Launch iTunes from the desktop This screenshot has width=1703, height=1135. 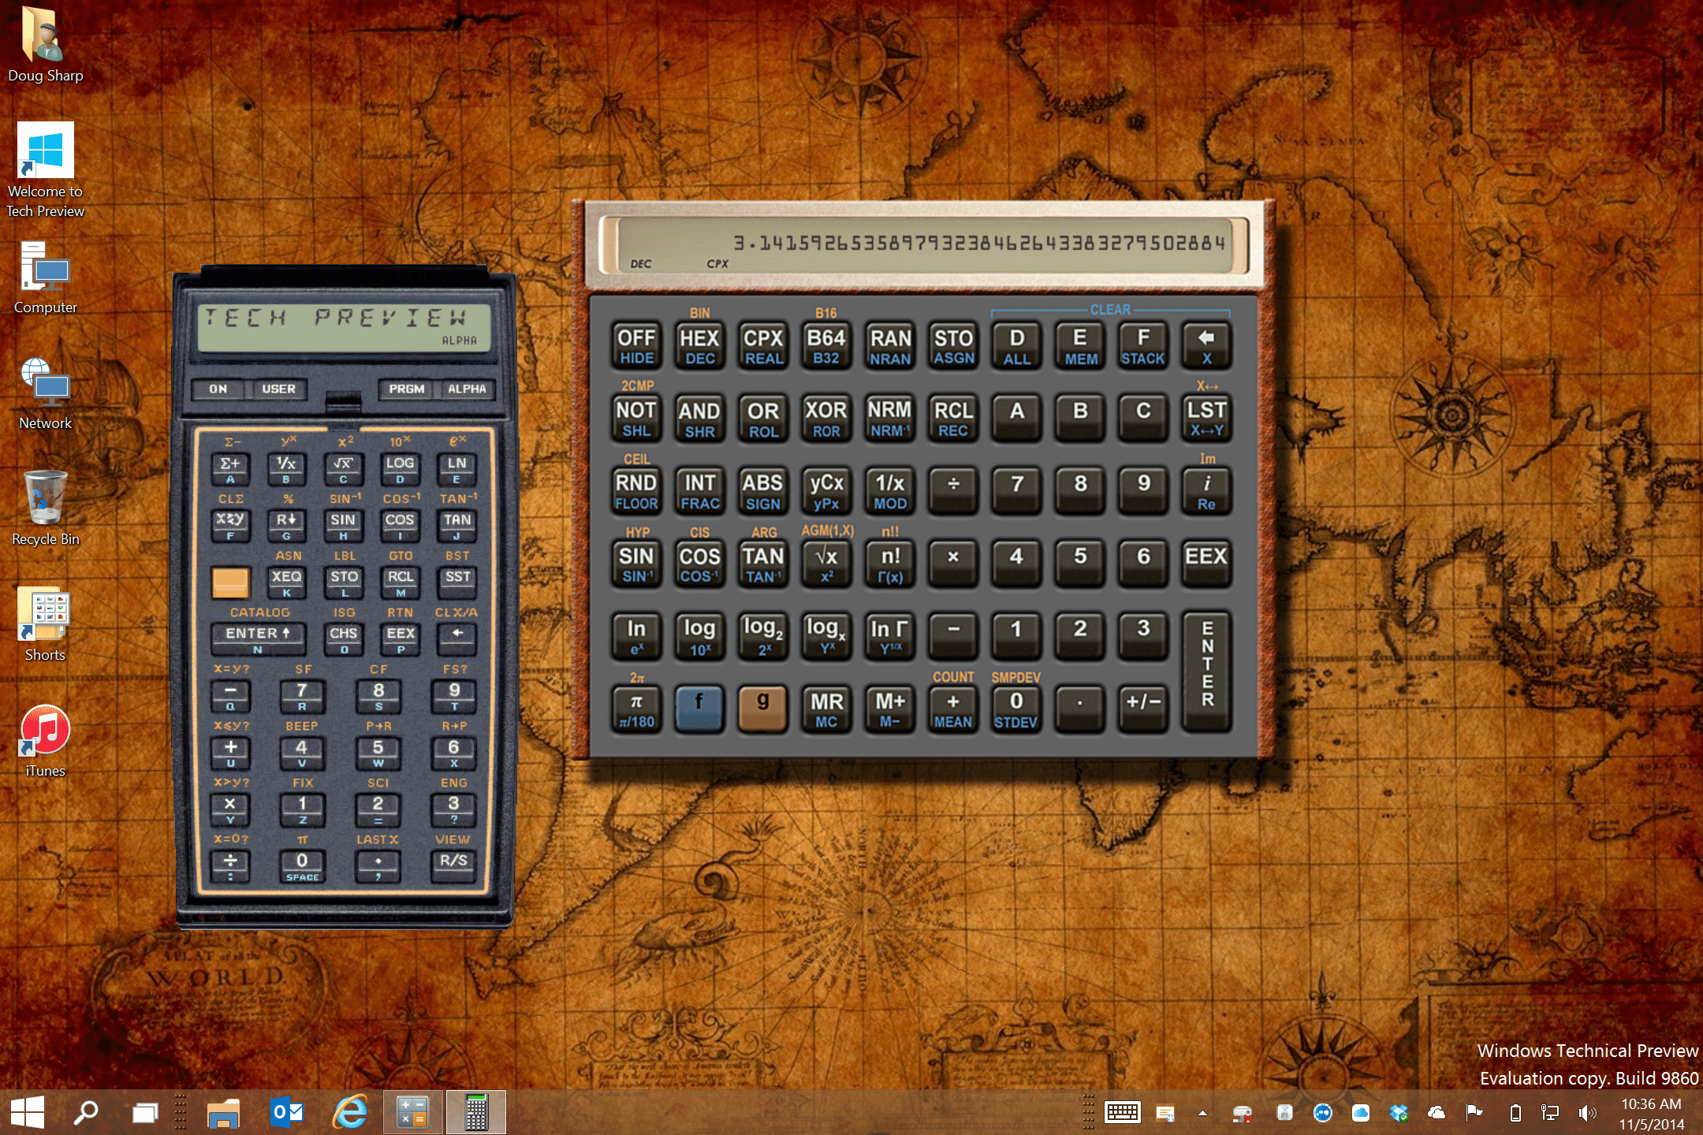coord(45,741)
